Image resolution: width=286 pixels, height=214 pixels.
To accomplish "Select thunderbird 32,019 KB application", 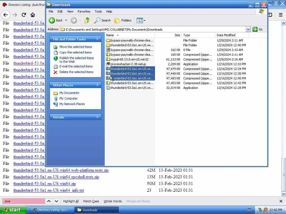I will (x=130, y=88).
